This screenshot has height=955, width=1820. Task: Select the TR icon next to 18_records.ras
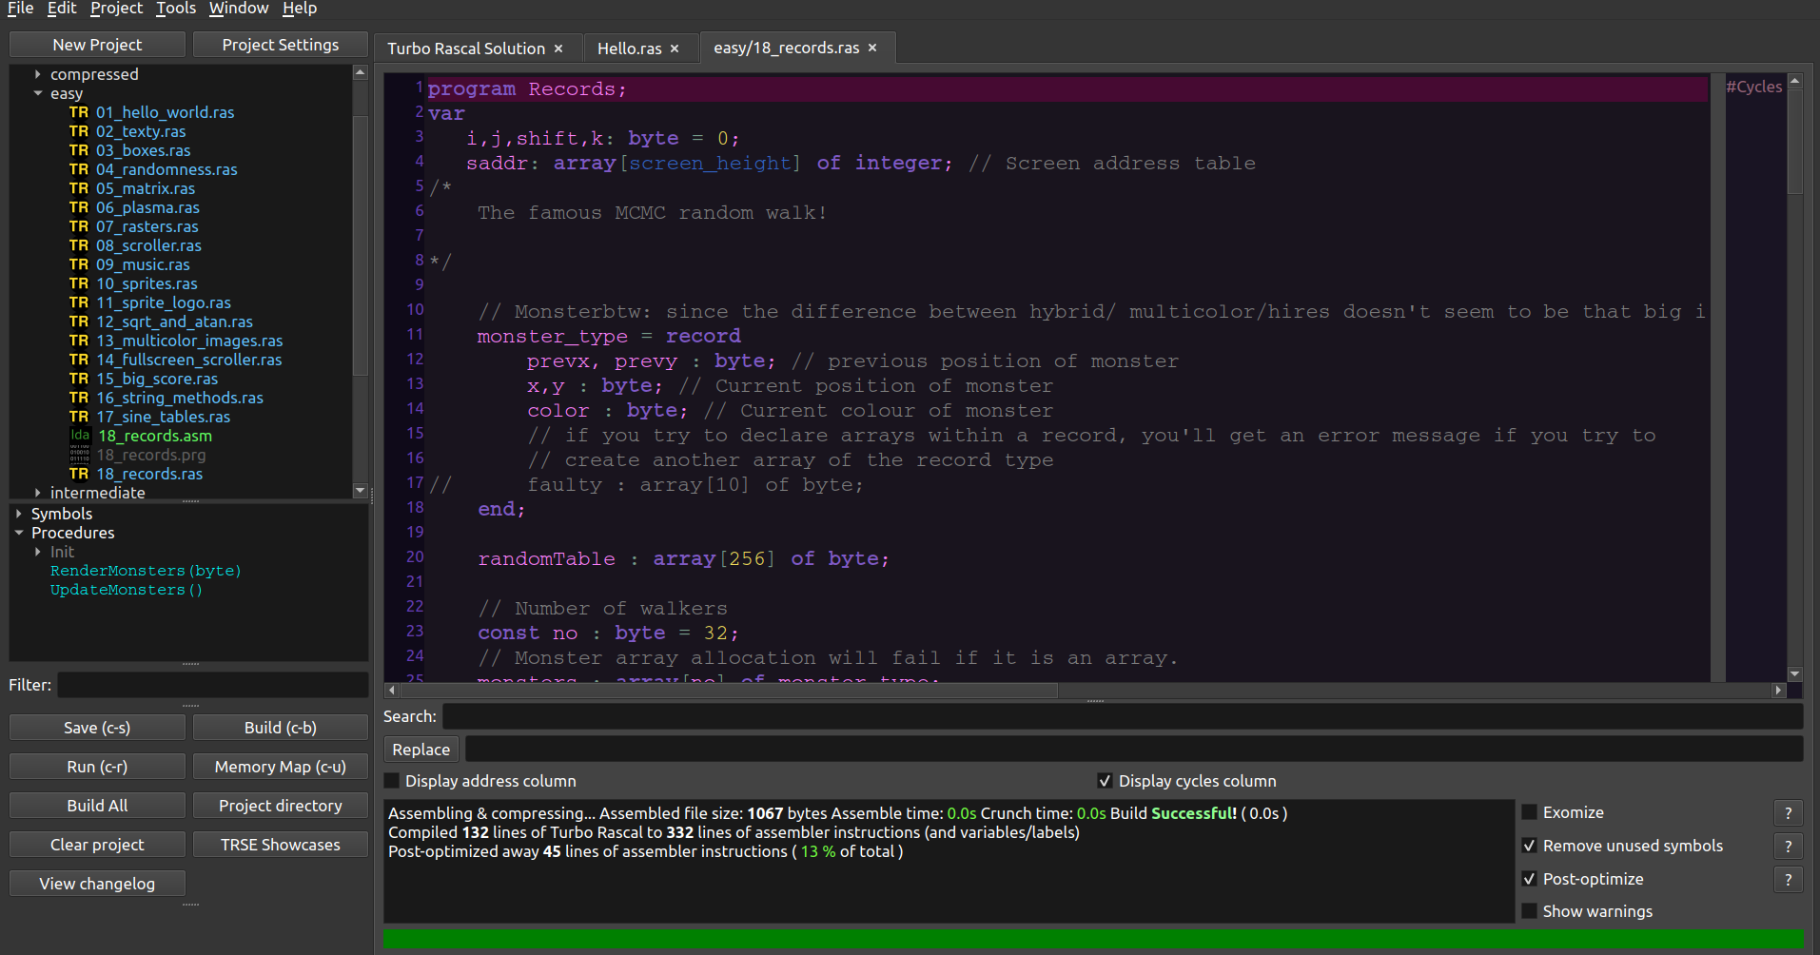[78, 474]
